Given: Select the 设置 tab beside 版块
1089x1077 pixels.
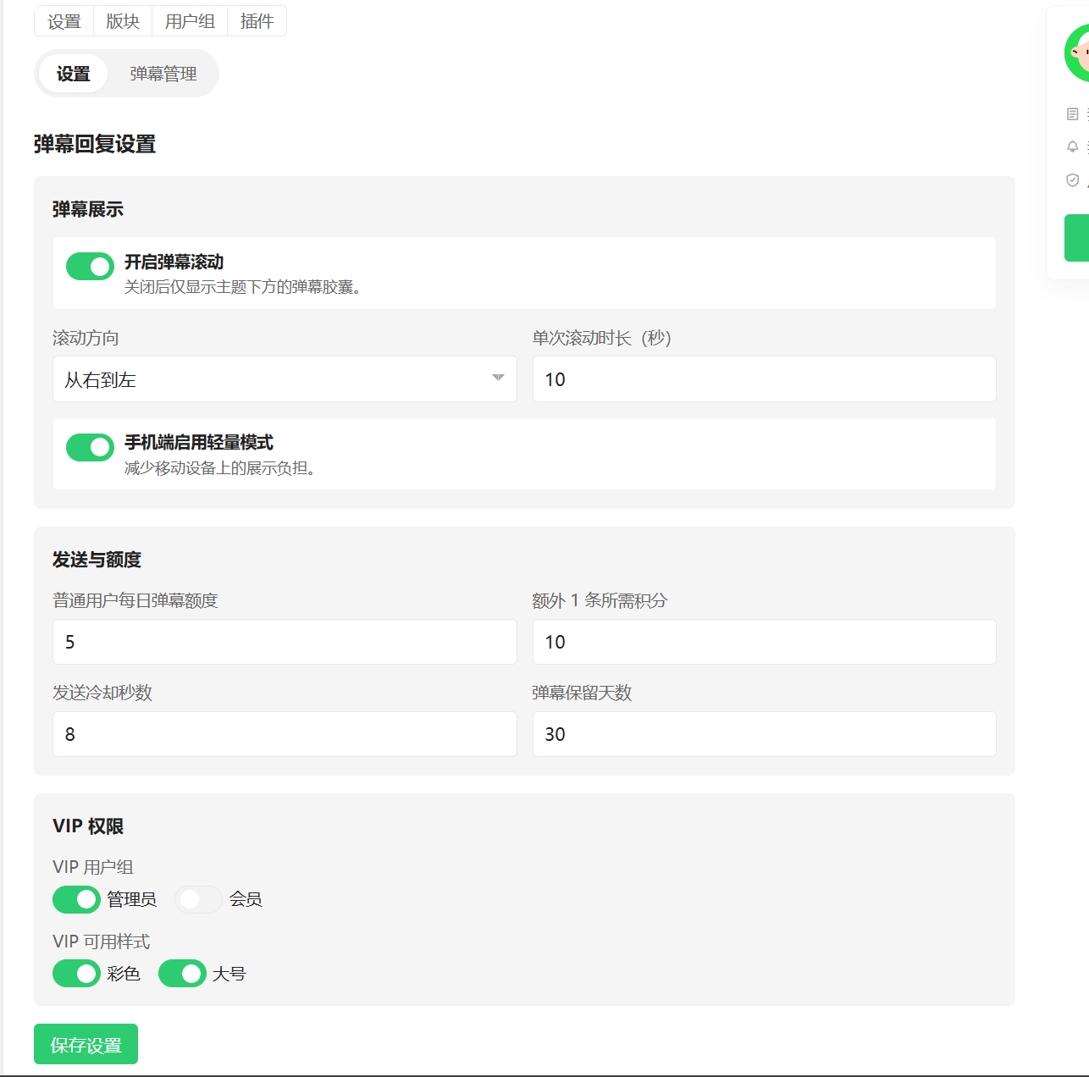Looking at the screenshot, I should point(64,21).
